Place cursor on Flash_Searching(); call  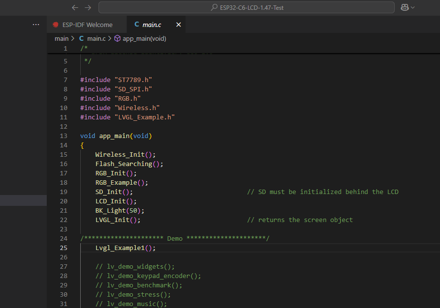(129, 164)
